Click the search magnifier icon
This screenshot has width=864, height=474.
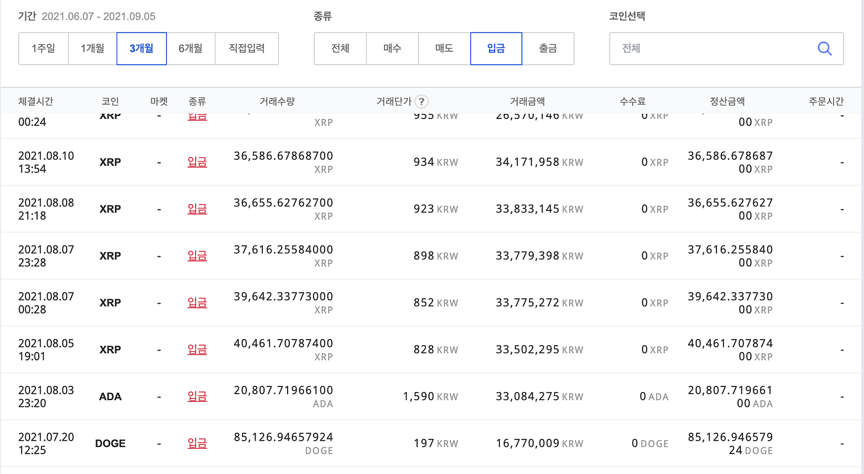click(x=825, y=49)
